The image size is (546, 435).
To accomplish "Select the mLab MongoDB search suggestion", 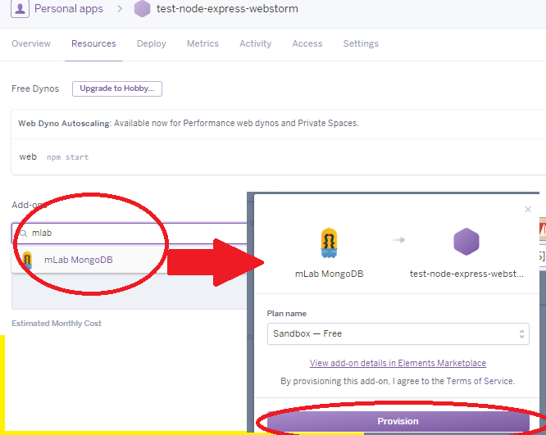I will pyautogui.click(x=78, y=261).
